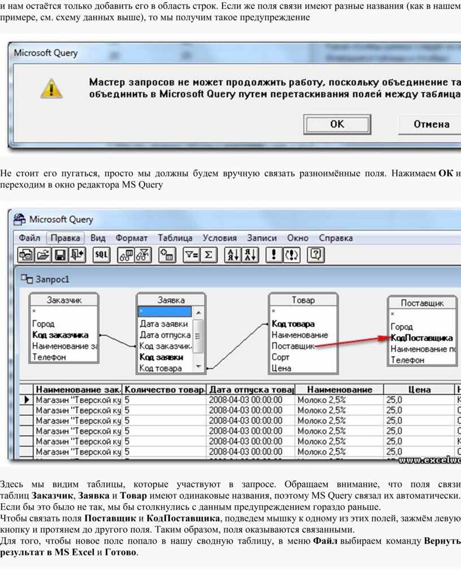461x570 pixels.
Task: Save the query with the floppy disk icon
Action: (x=60, y=255)
